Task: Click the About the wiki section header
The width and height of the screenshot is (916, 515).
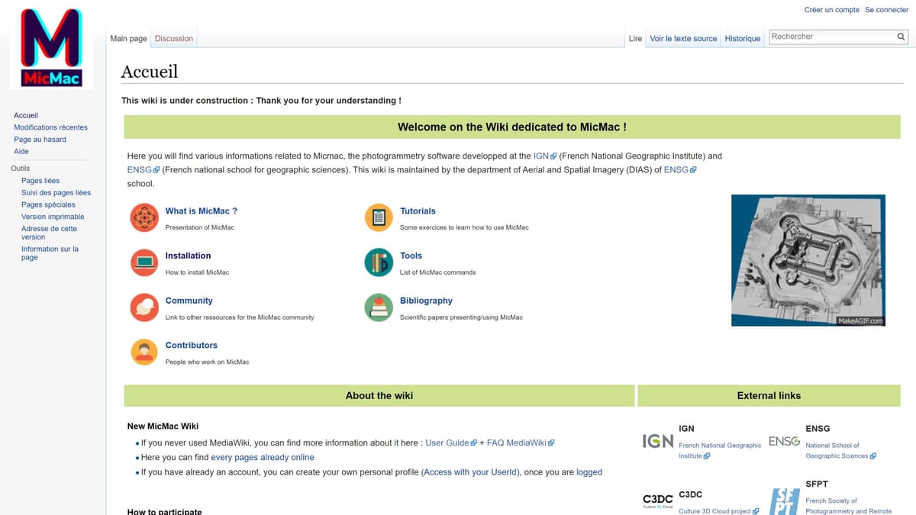Action: click(379, 395)
